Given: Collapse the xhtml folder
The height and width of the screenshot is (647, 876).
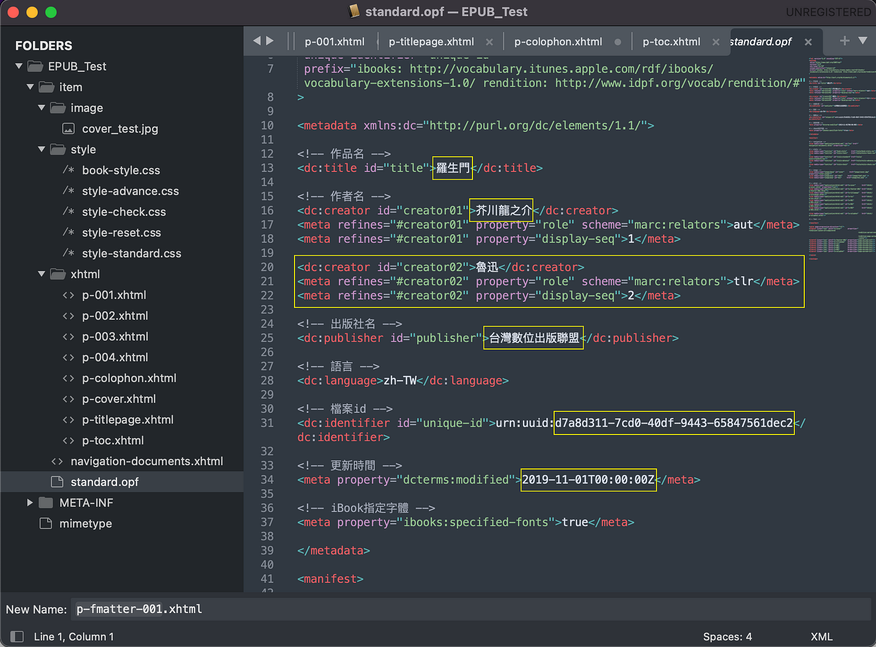Looking at the screenshot, I should (42, 274).
